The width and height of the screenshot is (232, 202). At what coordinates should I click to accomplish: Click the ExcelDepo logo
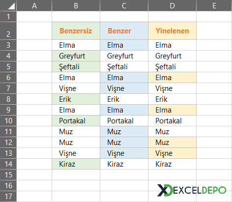(192, 190)
